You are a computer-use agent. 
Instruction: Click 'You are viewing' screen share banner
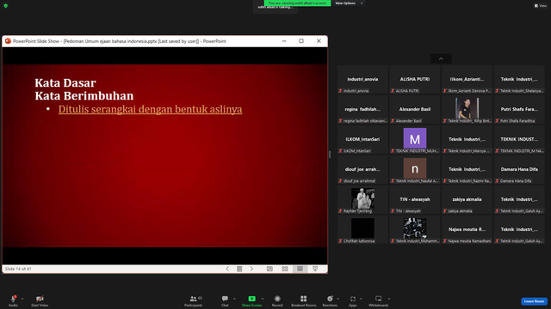coord(297,3)
